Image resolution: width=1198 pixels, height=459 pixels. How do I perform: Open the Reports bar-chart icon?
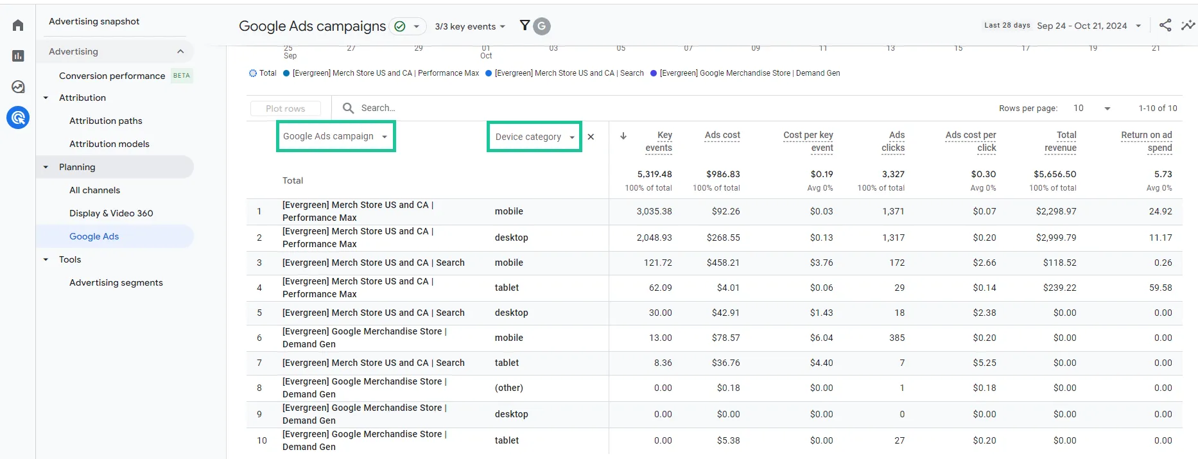pos(18,56)
